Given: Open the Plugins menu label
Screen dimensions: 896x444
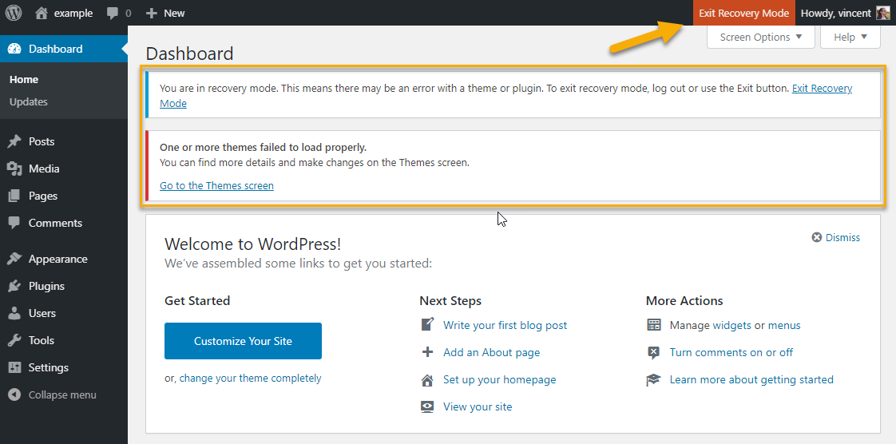Looking at the screenshot, I should tap(46, 287).
